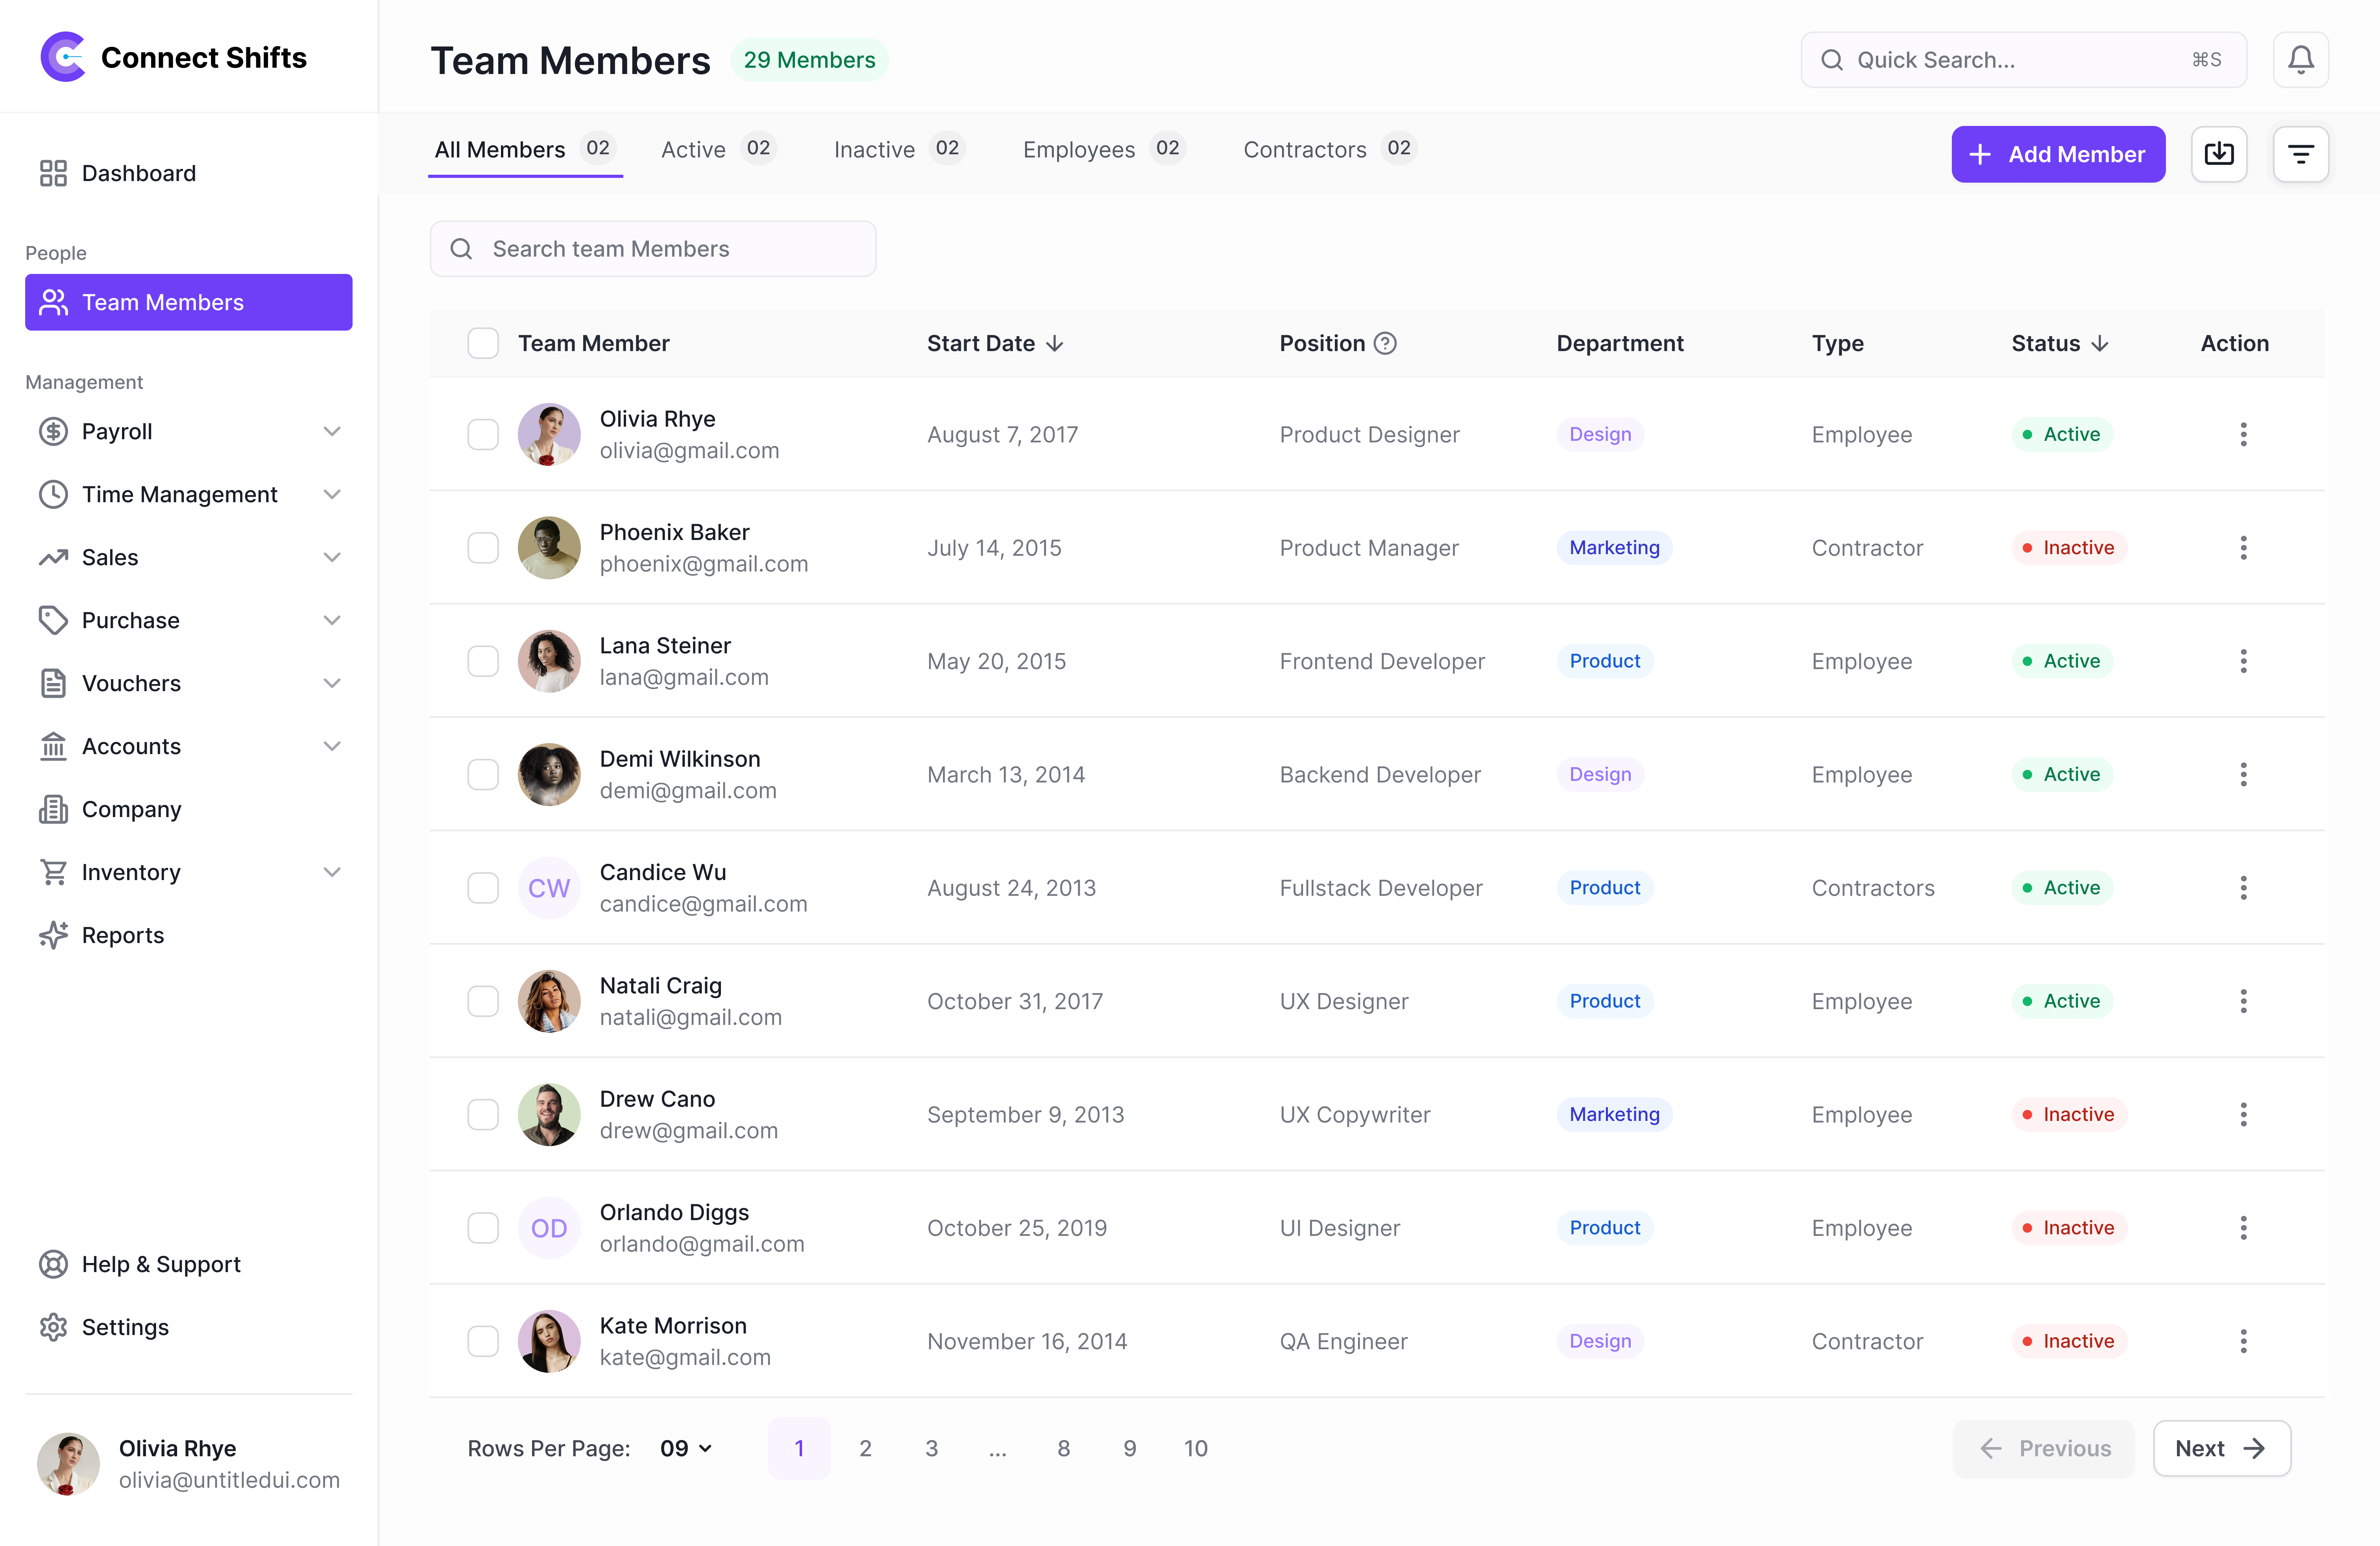Click the Search team Members input field
2380x1546 pixels.
point(653,248)
